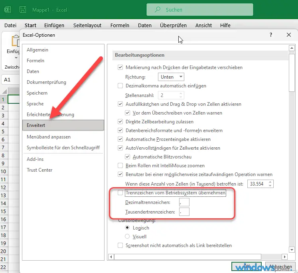Screen dimensions: 298x273
Task: Click the Name Box showing A1
Action: tap(11, 80)
